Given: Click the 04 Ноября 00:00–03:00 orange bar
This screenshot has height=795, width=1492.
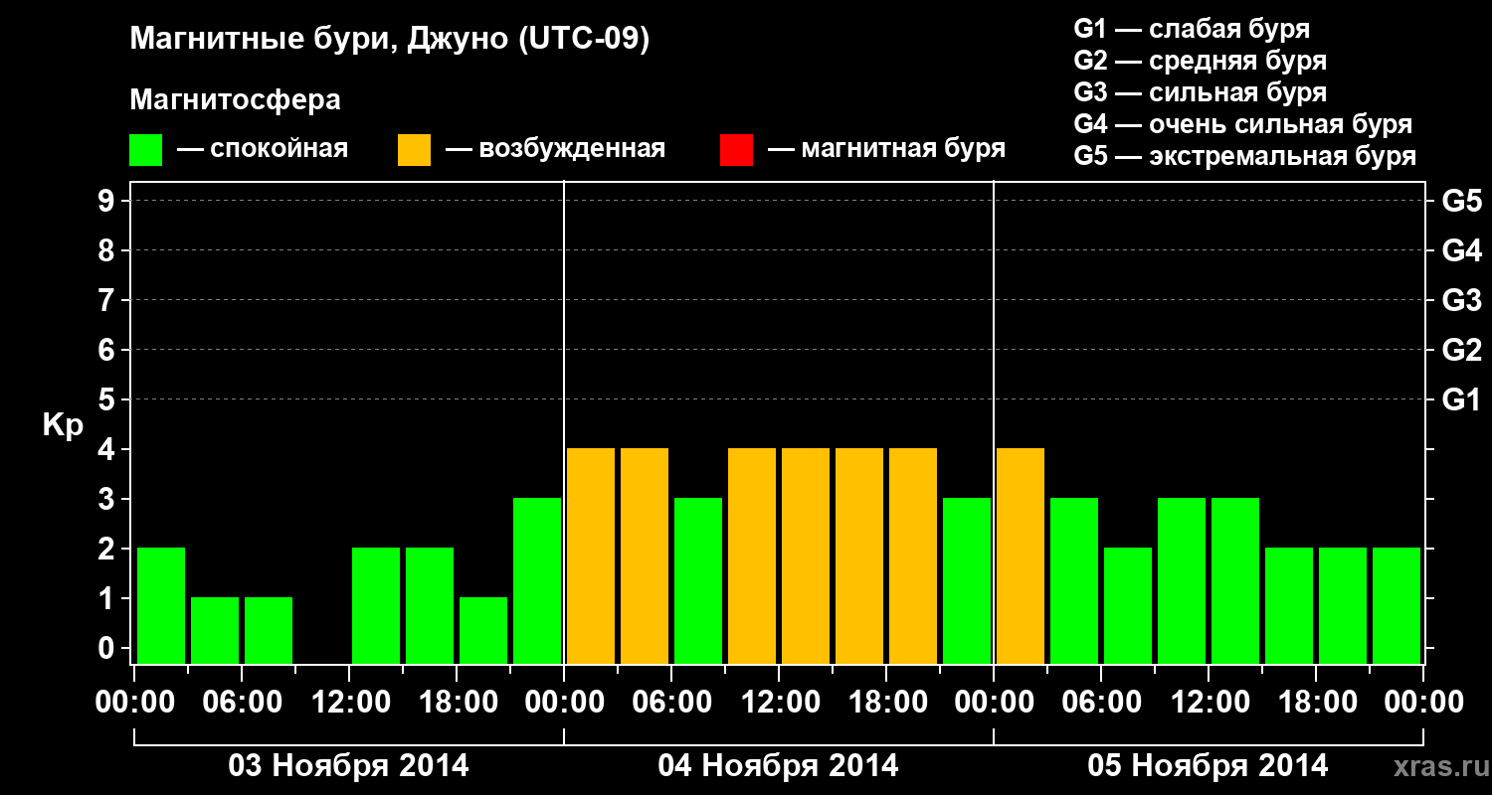Looking at the screenshot, I should (591, 556).
